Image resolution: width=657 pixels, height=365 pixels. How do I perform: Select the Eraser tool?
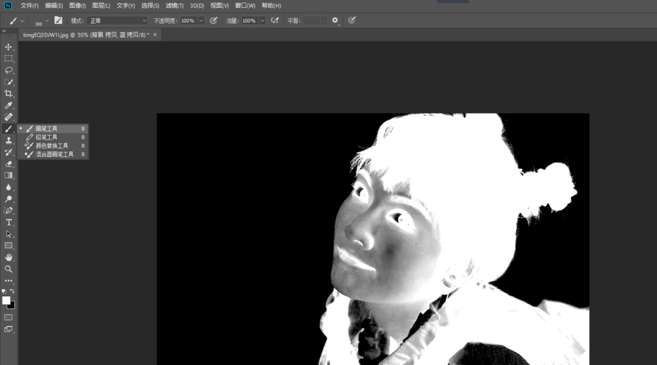coord(9,164)
